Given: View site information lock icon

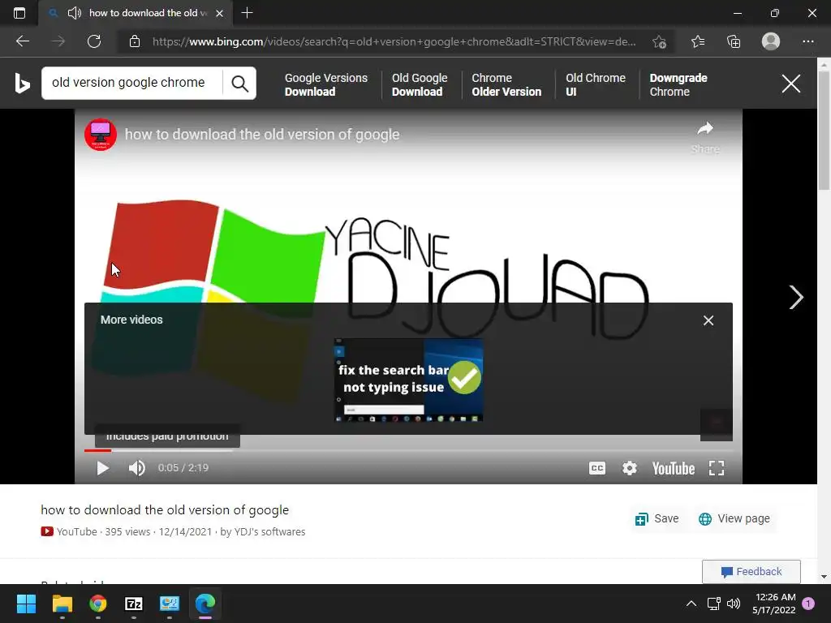Looking at the screenshot, I should 135,41.
